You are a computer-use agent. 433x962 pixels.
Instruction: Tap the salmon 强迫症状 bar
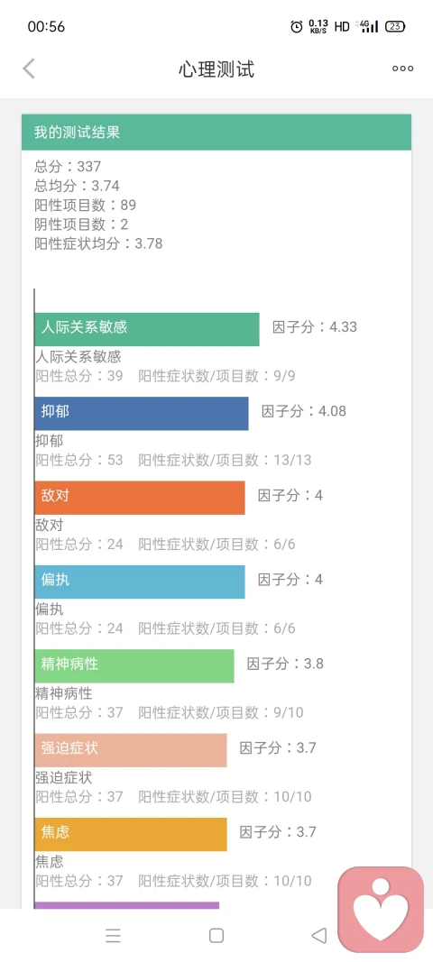click(131, 750)
